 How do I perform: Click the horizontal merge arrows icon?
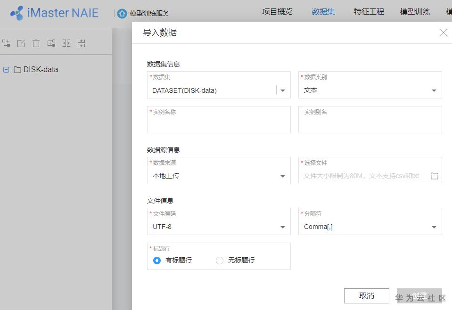coord(66,43)
